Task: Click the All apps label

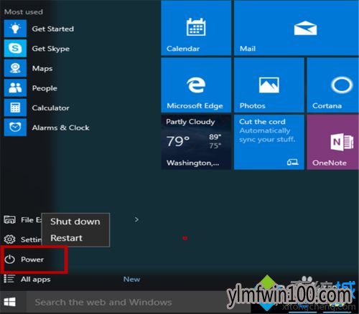Action: 36,279
